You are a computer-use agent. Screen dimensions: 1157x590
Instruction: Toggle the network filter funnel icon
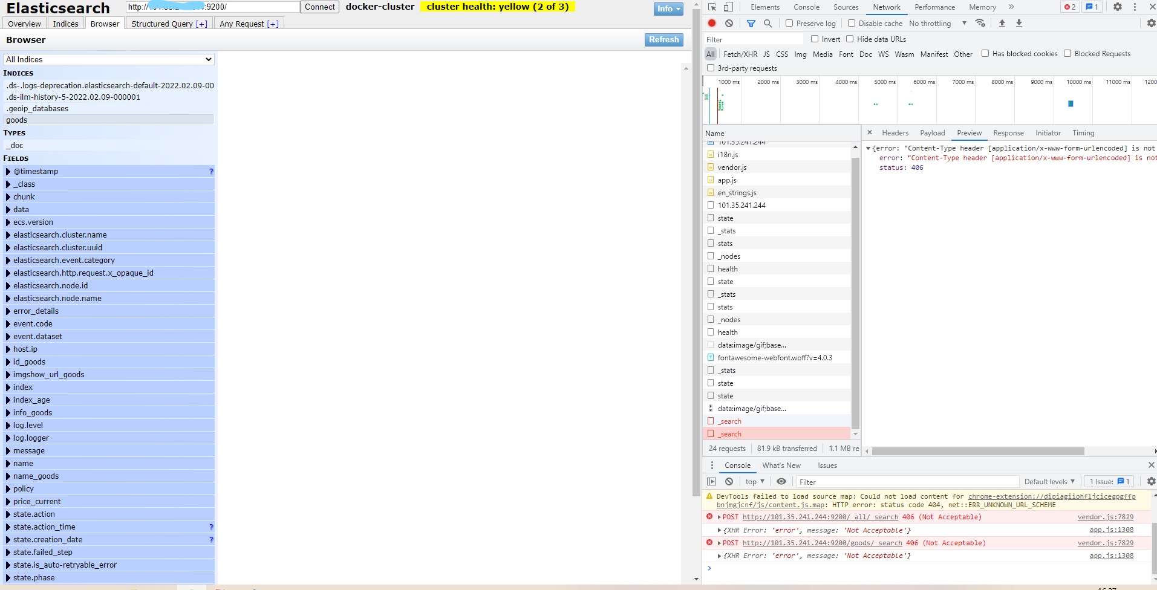751,23
